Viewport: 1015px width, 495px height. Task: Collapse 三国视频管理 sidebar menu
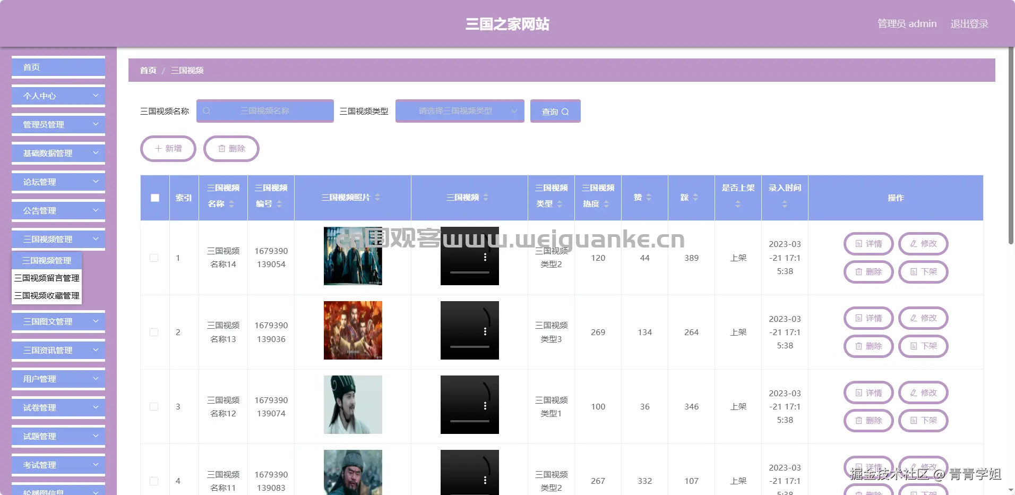(x=58, y=240)
